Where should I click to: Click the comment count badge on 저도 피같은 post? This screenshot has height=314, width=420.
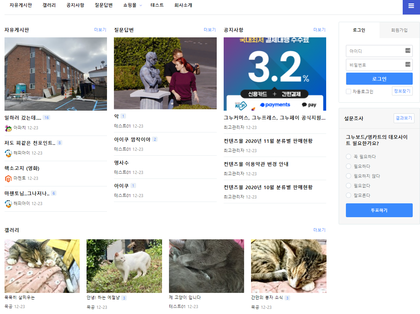tap(60, 143)
